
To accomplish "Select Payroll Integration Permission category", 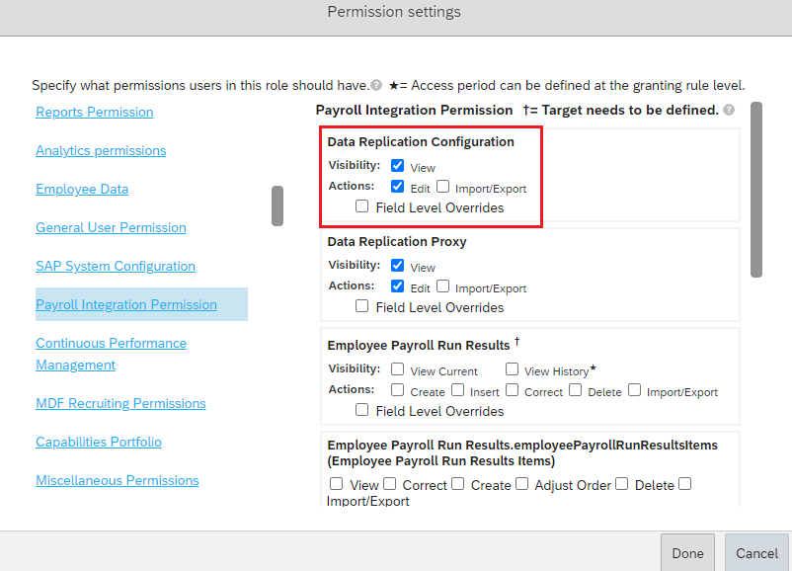I will point(126,304).
